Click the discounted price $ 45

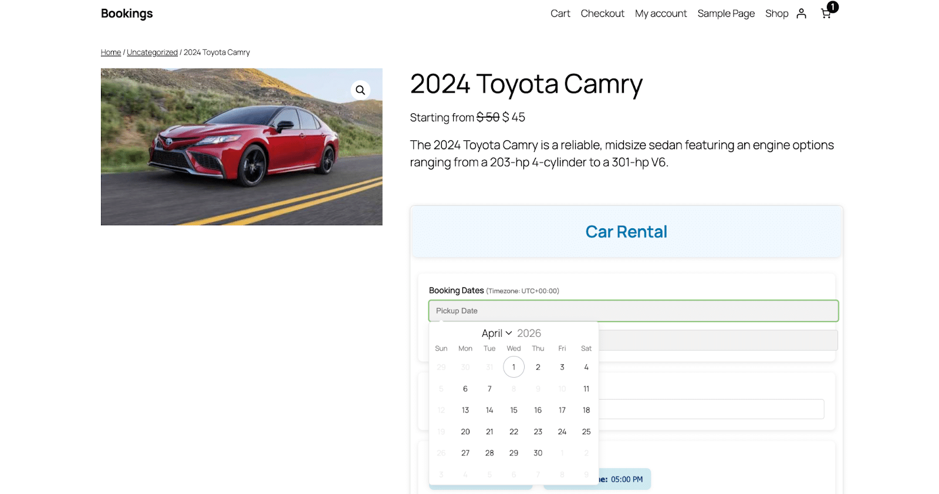point(514,117)
